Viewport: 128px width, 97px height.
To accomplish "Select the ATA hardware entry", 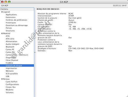I will pos(7,36).
